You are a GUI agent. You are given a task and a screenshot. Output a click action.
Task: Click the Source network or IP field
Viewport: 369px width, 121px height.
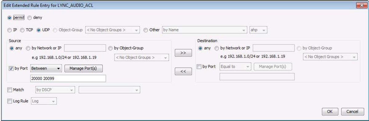[85, 48]
